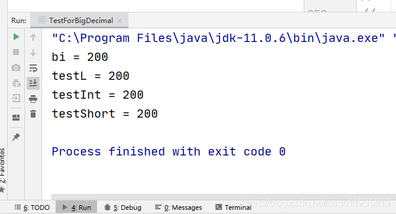Open the 0: Messages tool window

pos(178,207)
